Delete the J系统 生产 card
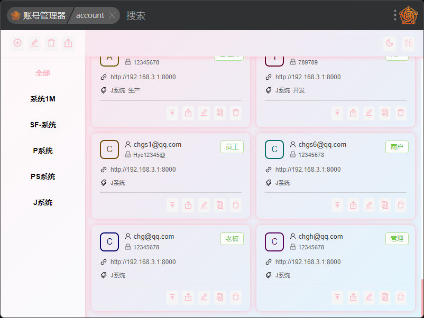Screen dimensions: 424x318 (x=236, y=113)
